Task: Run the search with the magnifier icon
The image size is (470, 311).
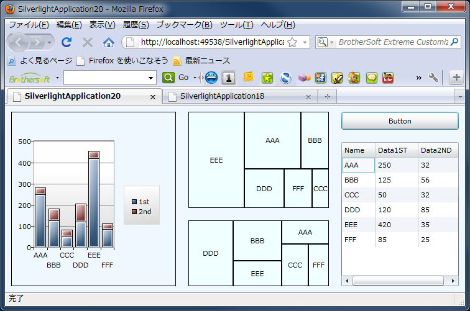Action: [x=454, y=42]
